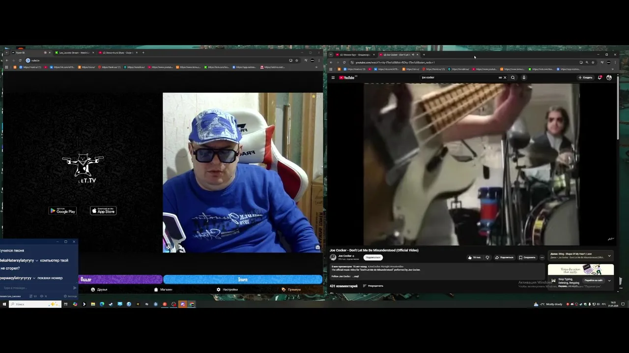Image resolution: width=629 pixels, height=353 pixels.
Task: Open the weather widget in system tray
Action: click(549, 304)
